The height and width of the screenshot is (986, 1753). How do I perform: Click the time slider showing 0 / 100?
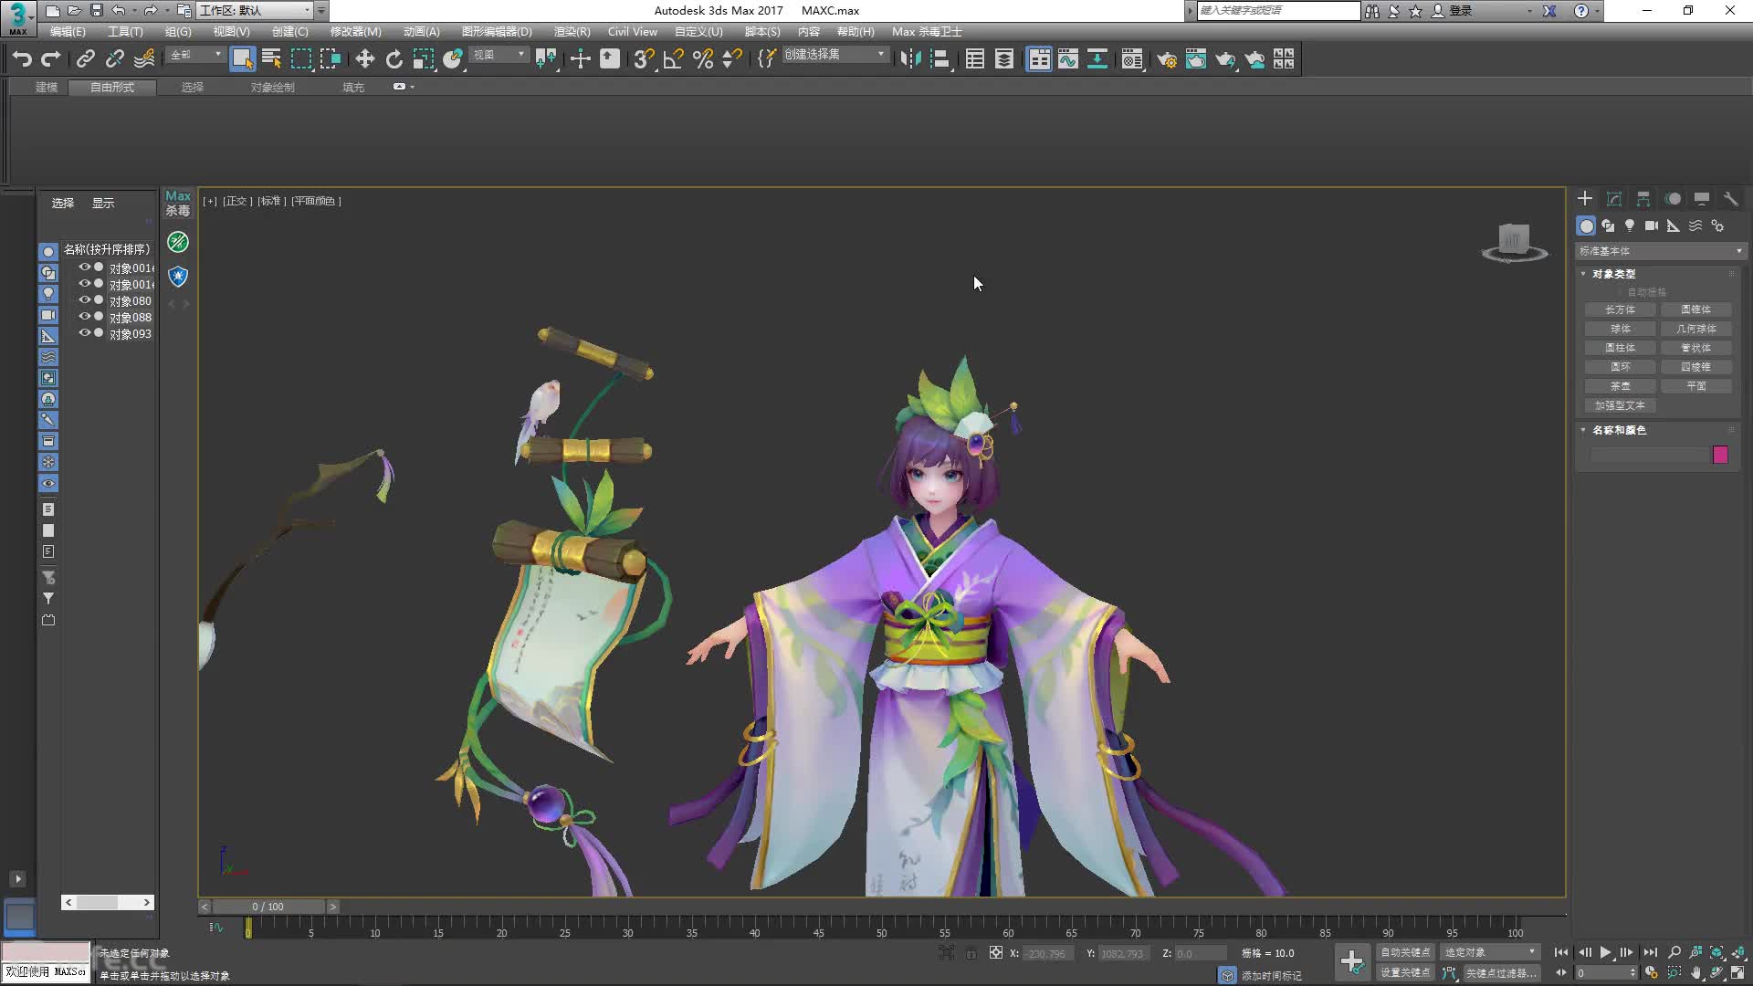[x=268, y=907]
